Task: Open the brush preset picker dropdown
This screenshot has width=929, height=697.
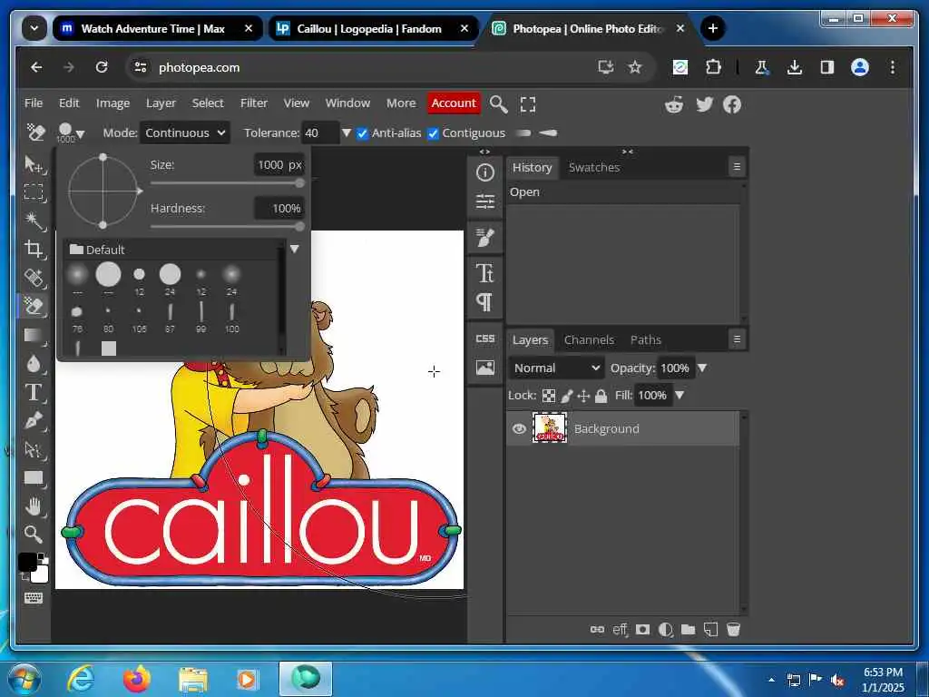Action: tap(71, 133)
